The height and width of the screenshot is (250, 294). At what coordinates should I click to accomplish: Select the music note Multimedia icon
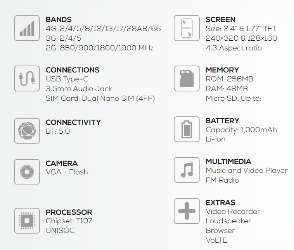pos(187,170)
